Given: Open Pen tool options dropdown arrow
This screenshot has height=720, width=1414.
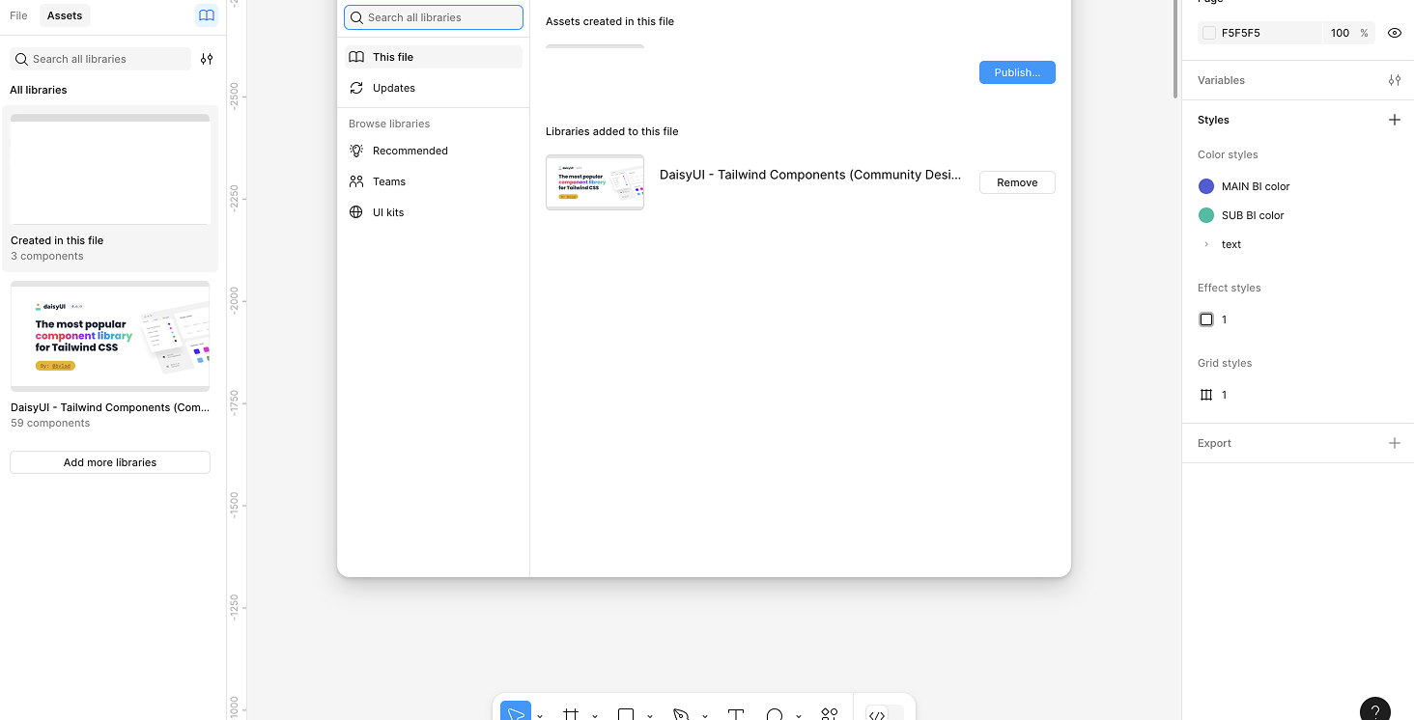Looking at the screenshot, I should (705, 715).
